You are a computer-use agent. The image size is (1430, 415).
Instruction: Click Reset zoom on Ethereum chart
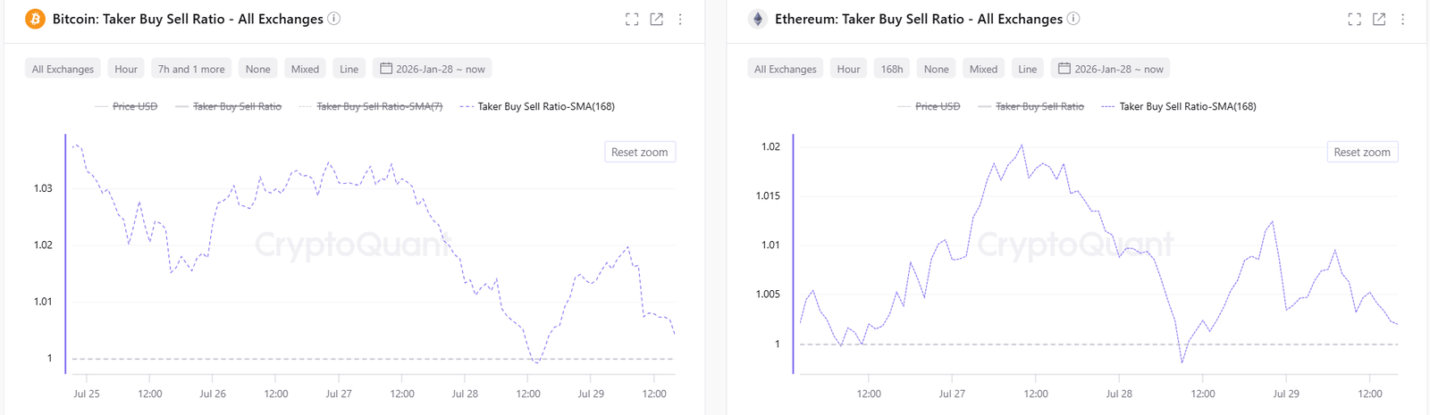pos(1362,152)
